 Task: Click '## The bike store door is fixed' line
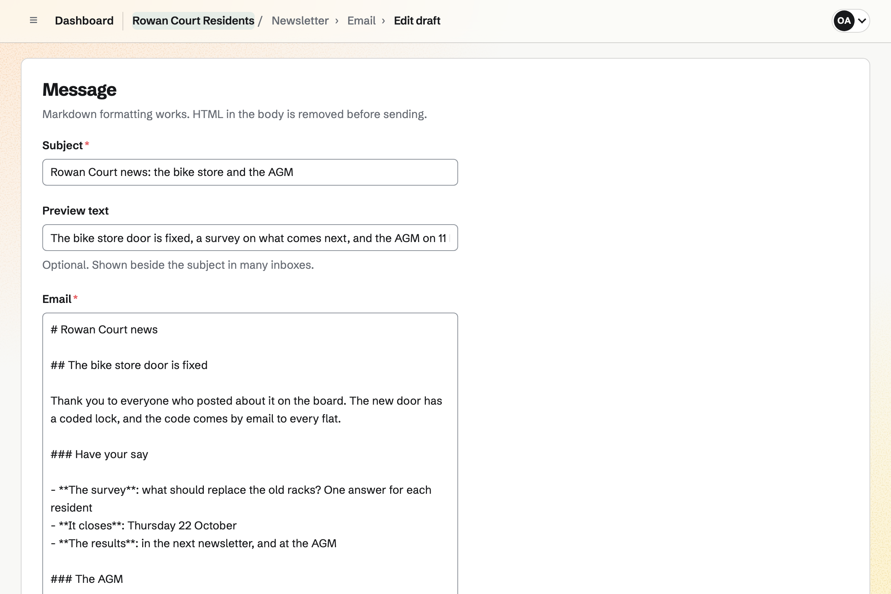129,365
